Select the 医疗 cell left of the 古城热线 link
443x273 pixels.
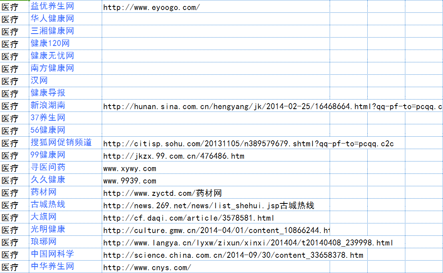[x=14, y=205]
